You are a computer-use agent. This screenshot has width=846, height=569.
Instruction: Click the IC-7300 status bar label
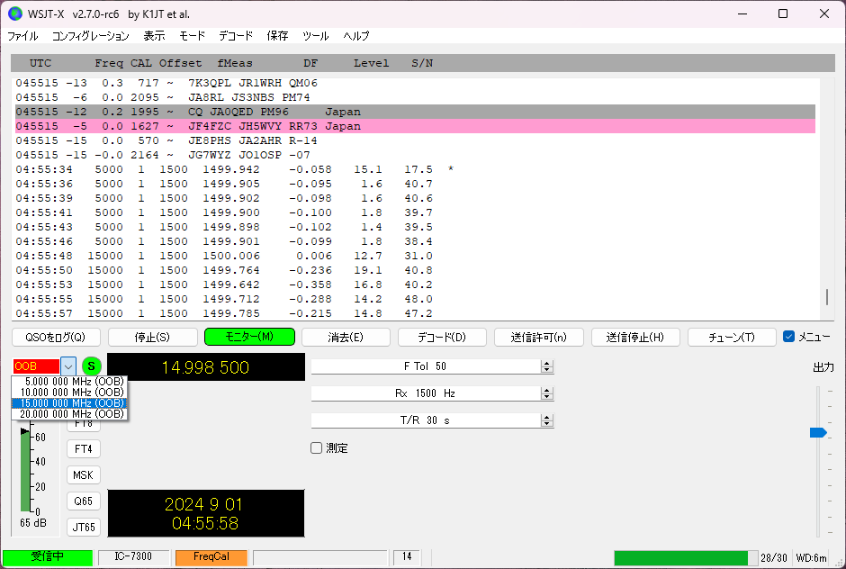click(x=134, y=557)
